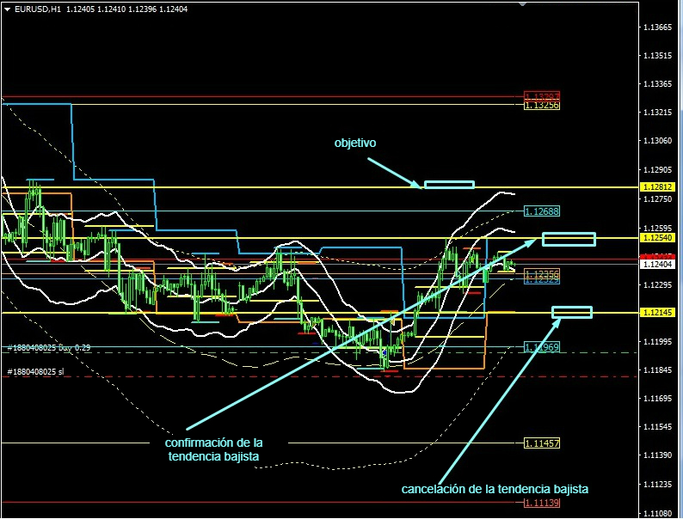Select the 1.12356 orange level label
Image resolution: width=683 pixels, height=519 pixels.
click(541, 273)
